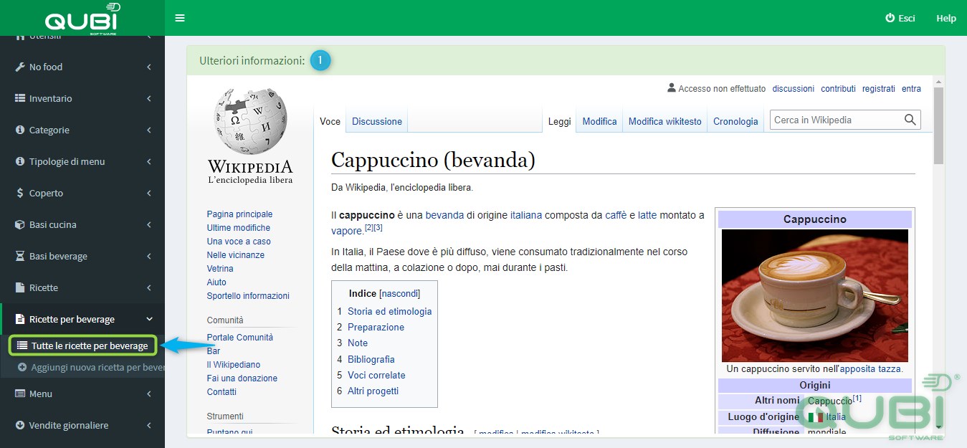Click the entra login link
This screenshot has width=967, height=448.
[x=912, y=89]
